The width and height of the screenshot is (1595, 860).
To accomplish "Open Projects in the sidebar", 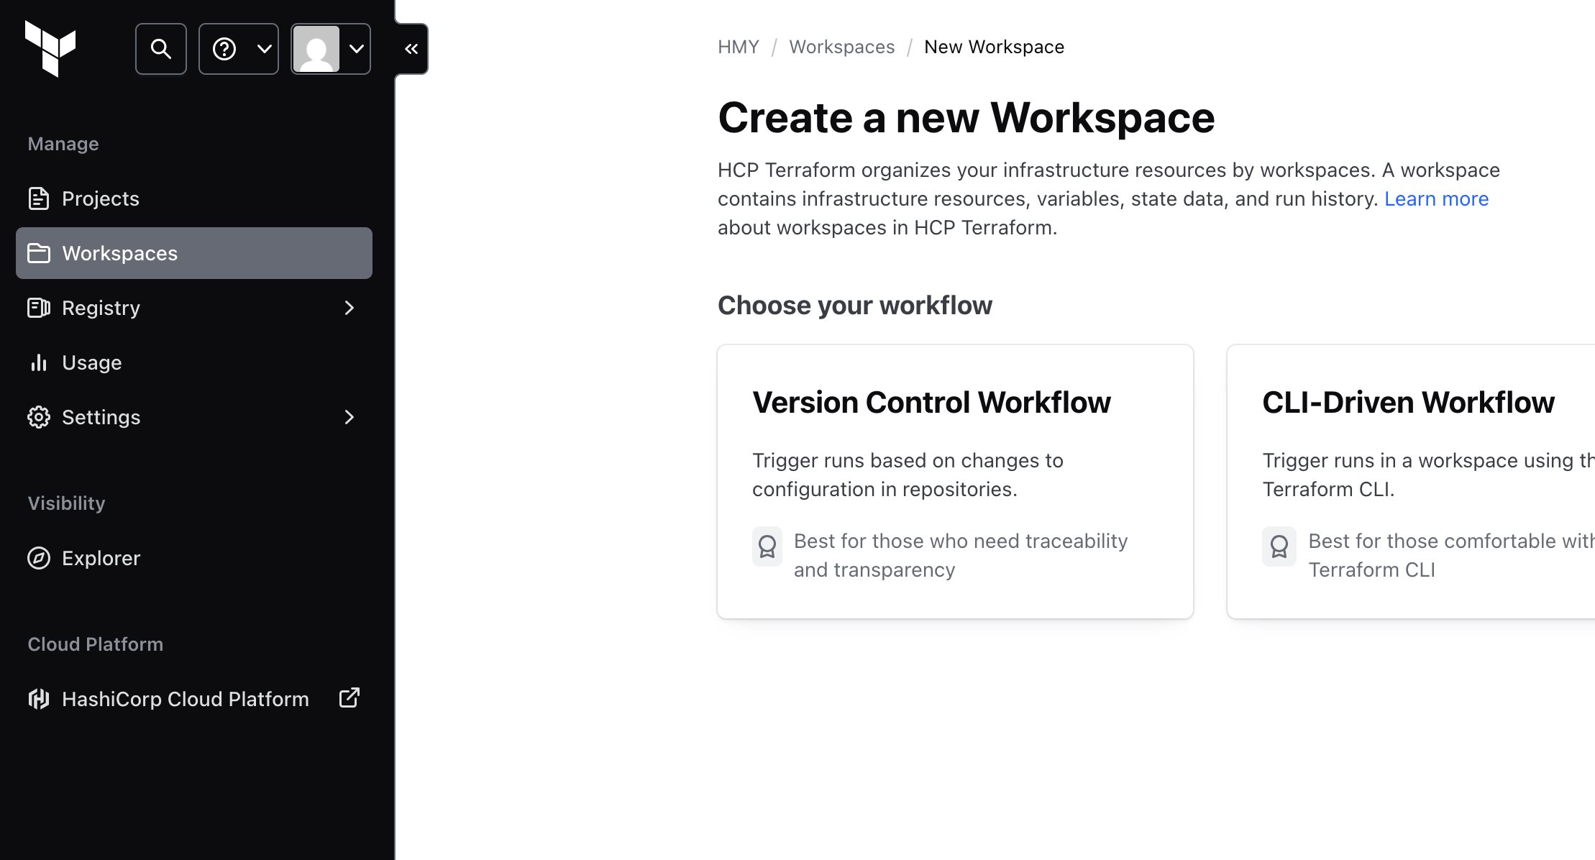I will click(x=194, y=198).
